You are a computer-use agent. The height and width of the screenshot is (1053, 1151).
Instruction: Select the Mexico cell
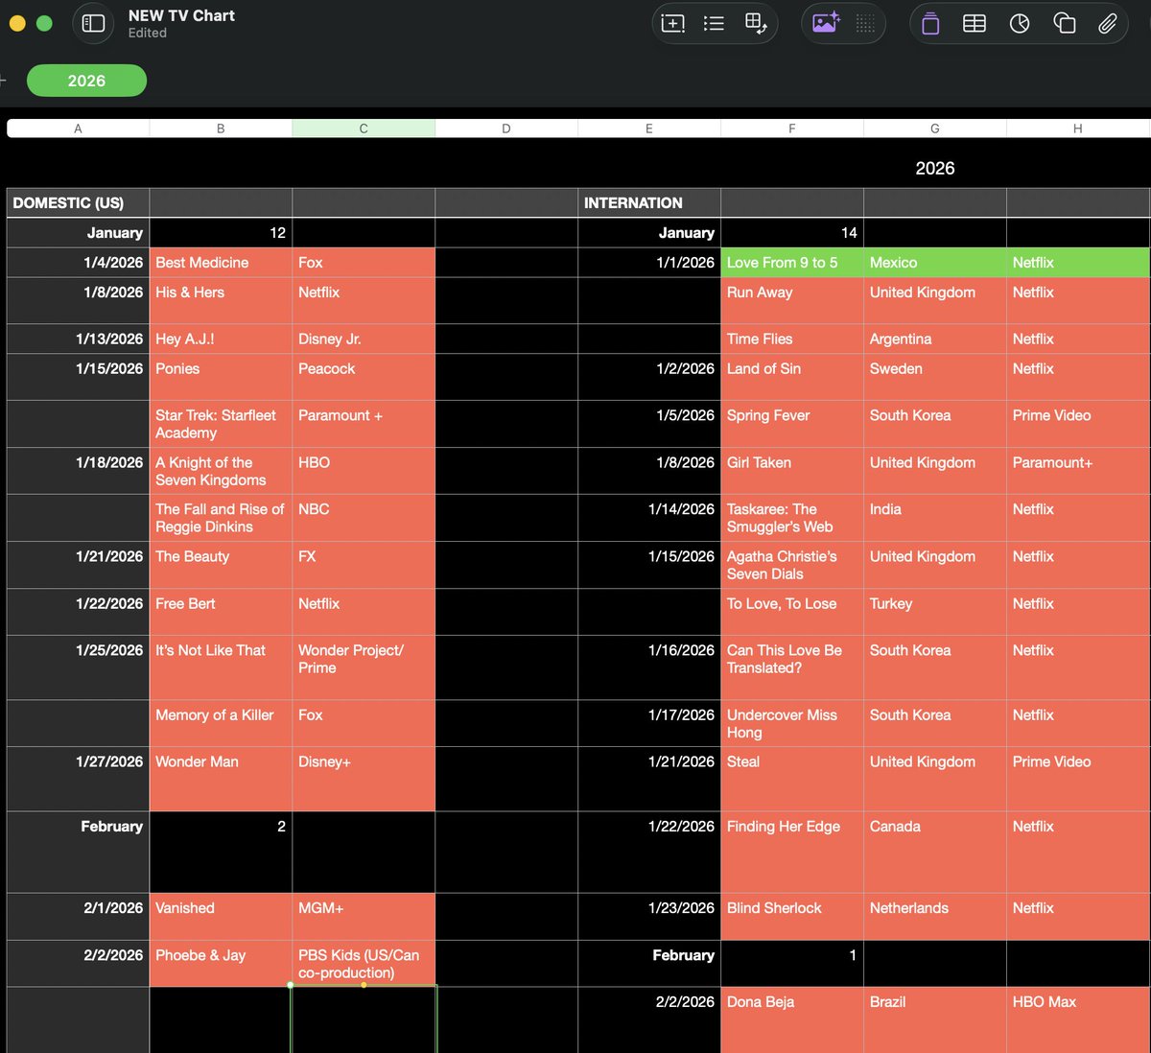[x=935, y=263]
